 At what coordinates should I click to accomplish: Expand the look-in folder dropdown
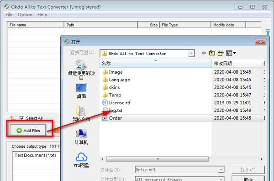191,53
